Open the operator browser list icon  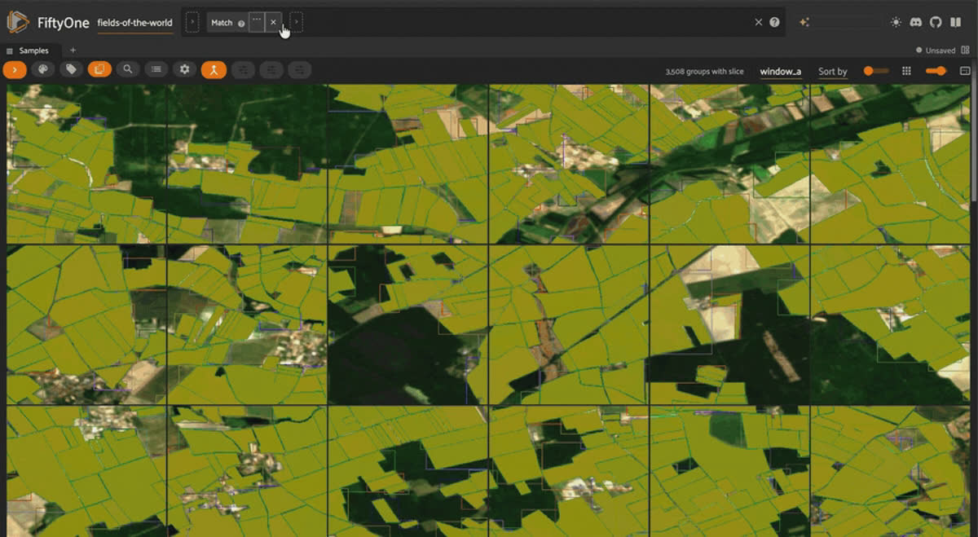(156, 70)
